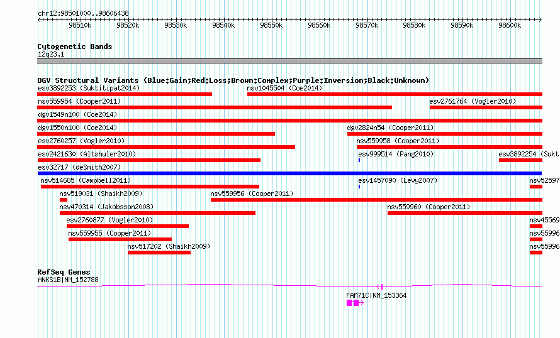The image size is (560, 338).
Task: Click the nsv519031 (Shaikh2009) label
Action: click(x=101, y=194)
